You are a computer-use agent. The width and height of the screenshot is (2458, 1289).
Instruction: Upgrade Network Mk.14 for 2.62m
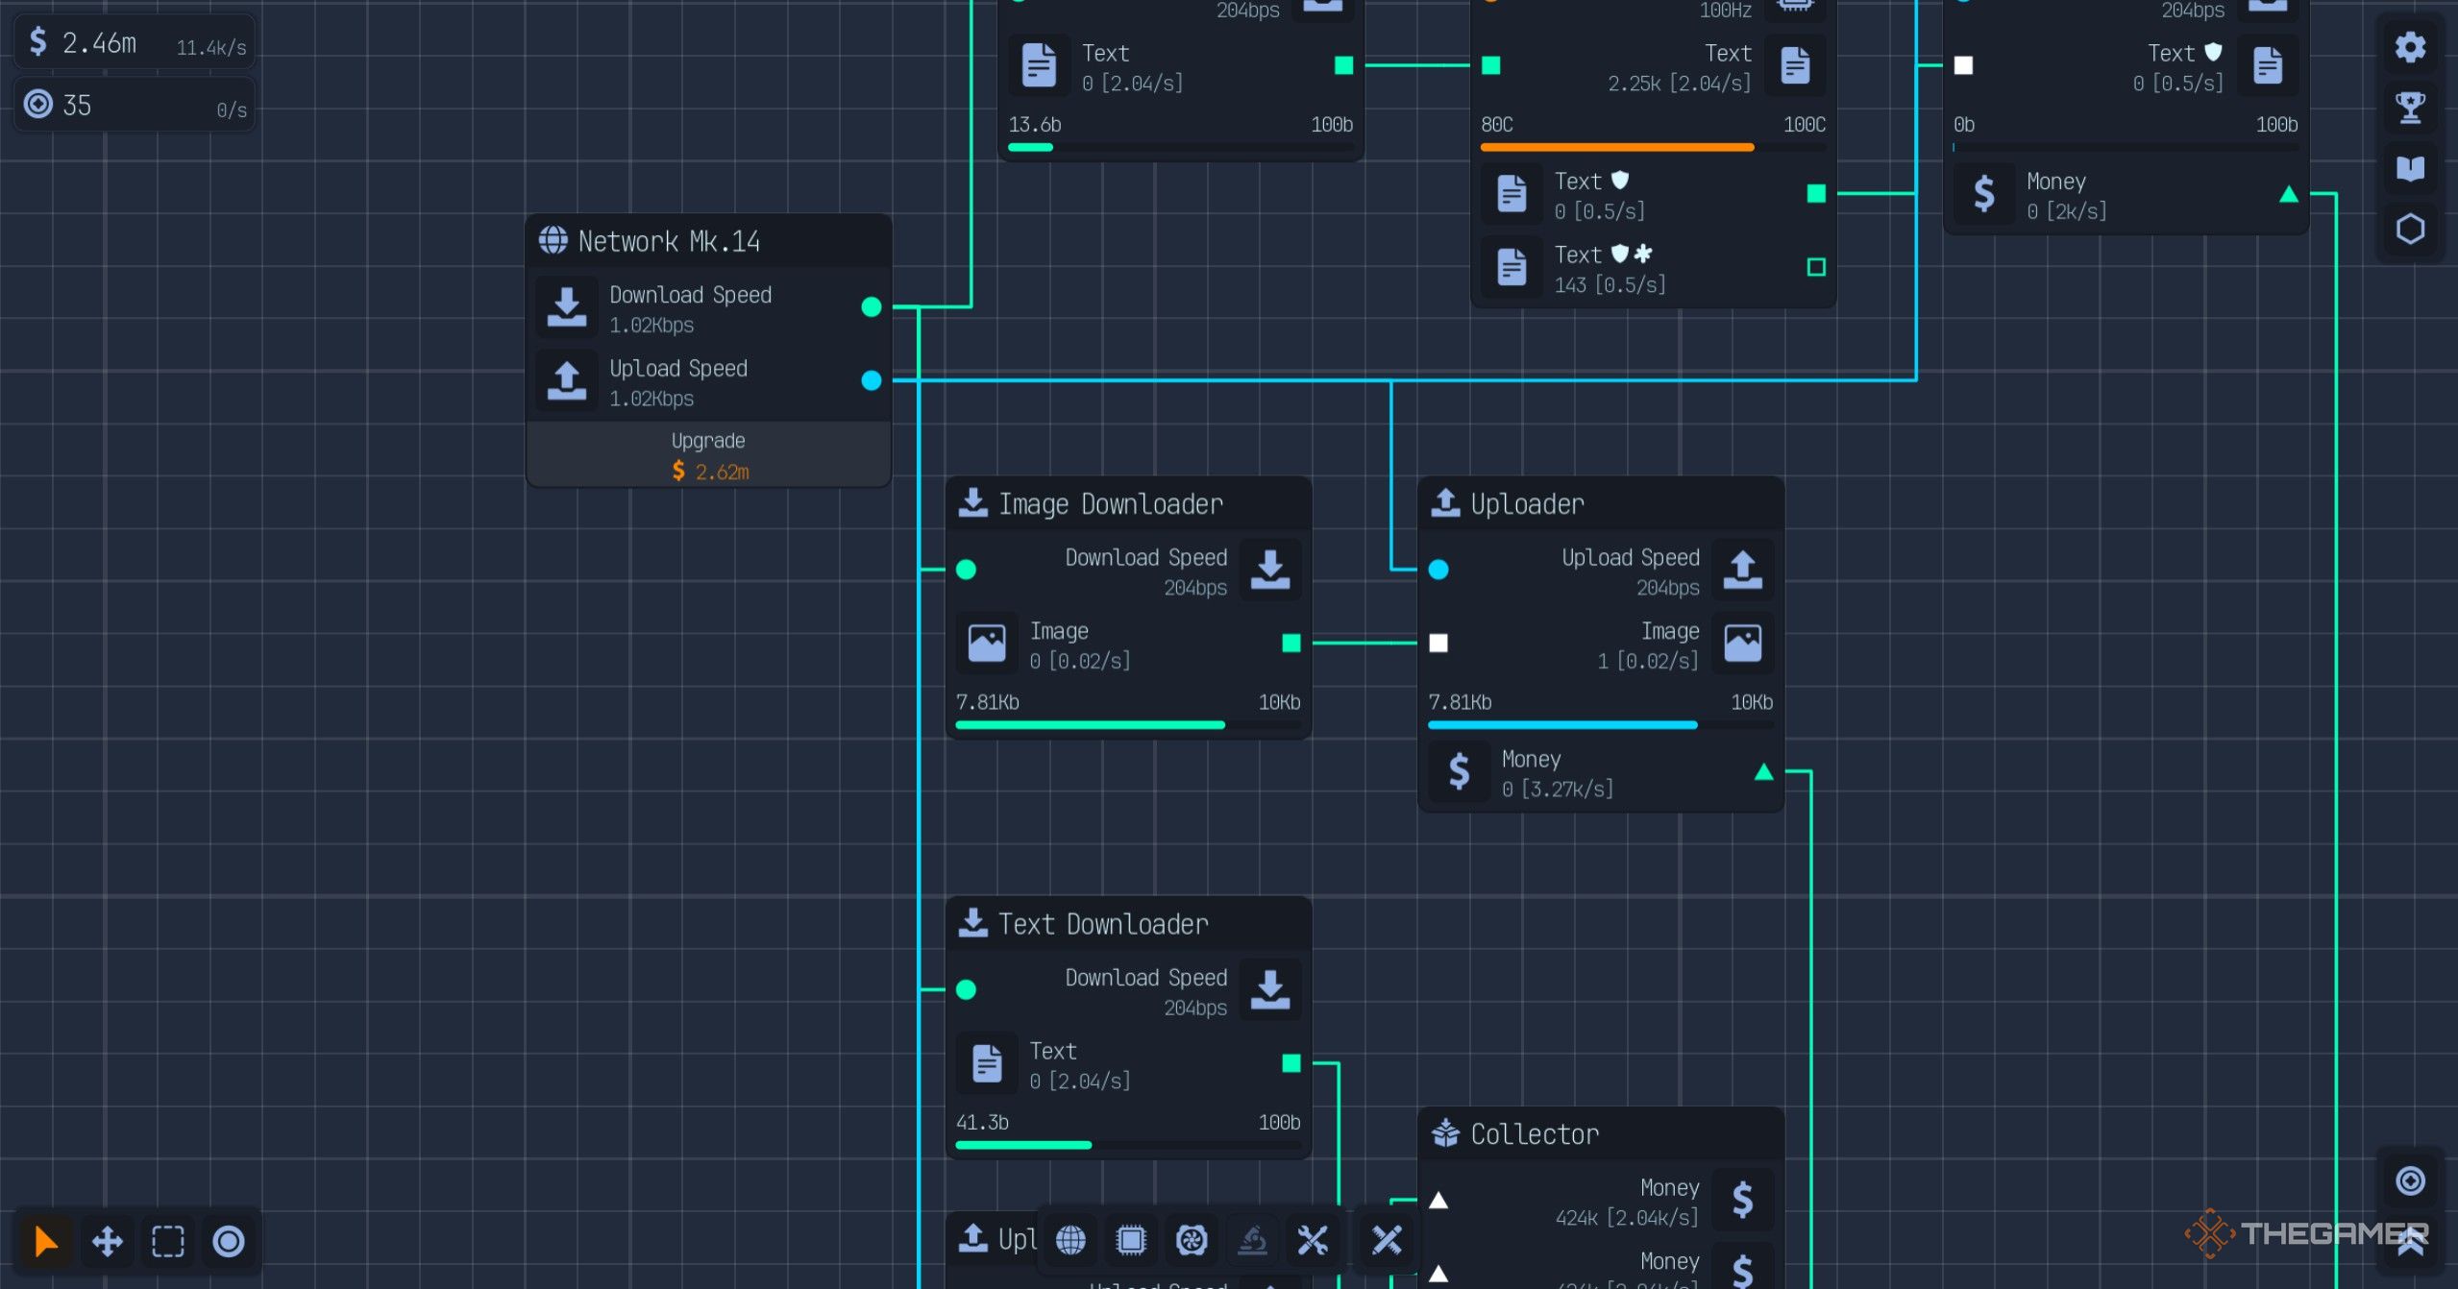point(709,456)
